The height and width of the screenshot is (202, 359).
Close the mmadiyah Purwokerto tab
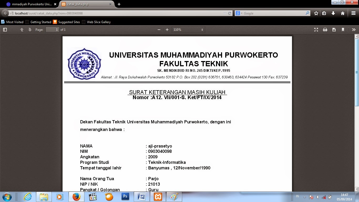pos(55,4)
